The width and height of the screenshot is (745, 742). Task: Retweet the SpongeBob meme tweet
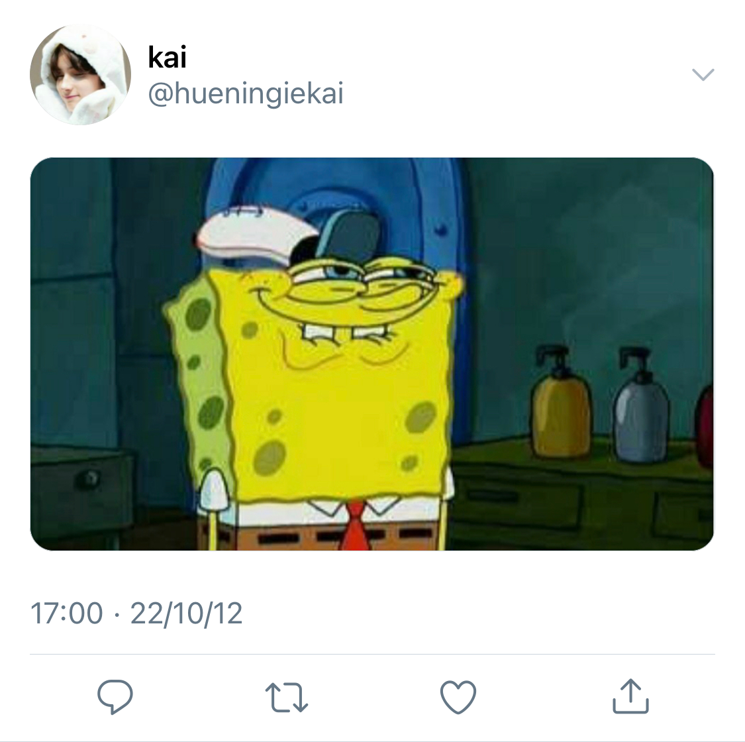(x=286, y=698)
